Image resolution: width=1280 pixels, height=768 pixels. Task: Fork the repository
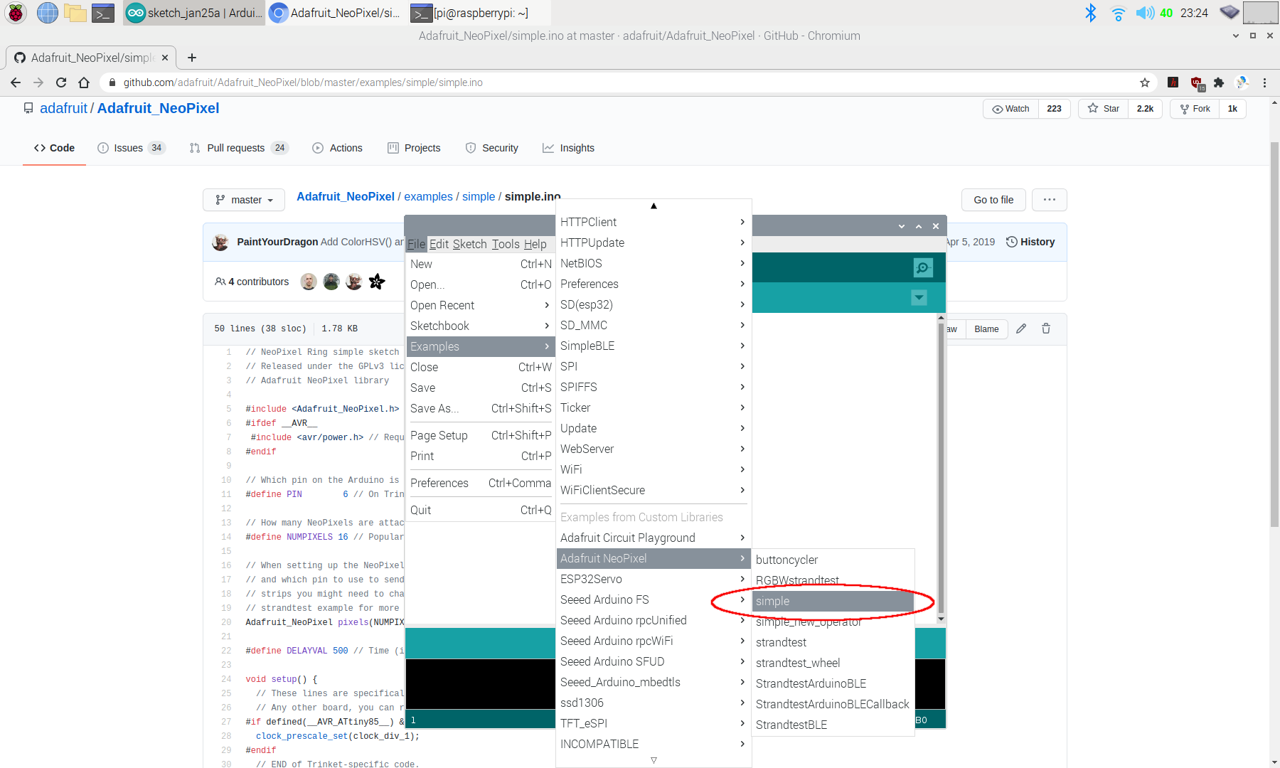[1195, 109]
